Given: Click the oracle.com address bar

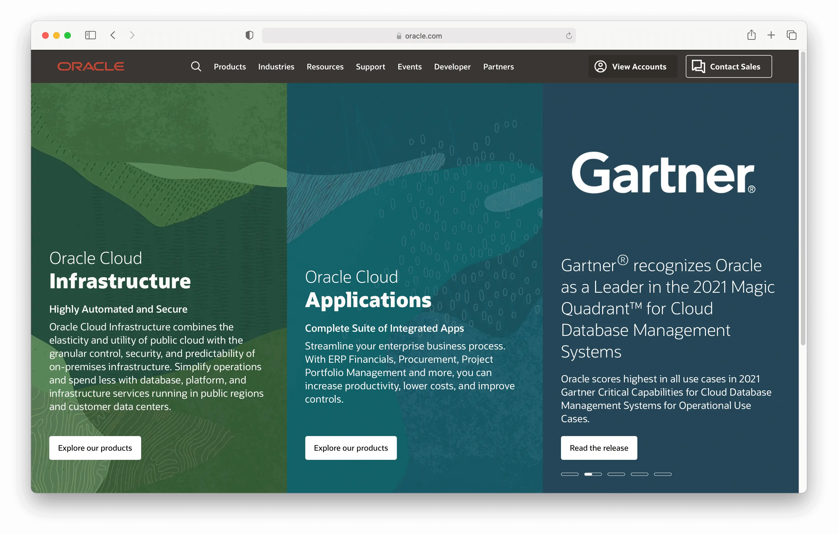Looking at the screenshot, I should (x=420, y=35).
